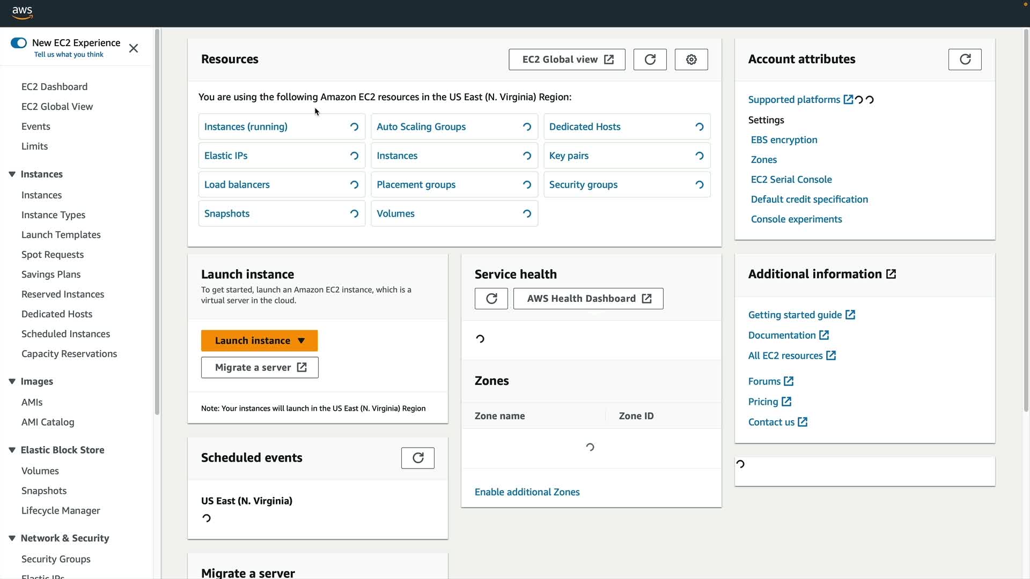Click the Enable additional Zones link
Image resolution: width=1030 pixels, height=579 pixels.
(527, 492)
